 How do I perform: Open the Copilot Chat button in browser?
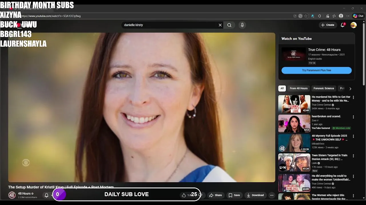pos(358,16)
